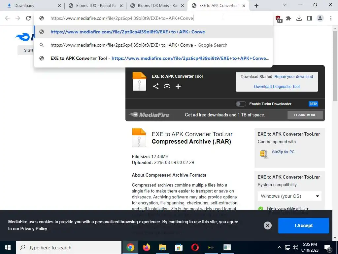Close the Downloads tab
338x254 pixels.
point(59,6)
